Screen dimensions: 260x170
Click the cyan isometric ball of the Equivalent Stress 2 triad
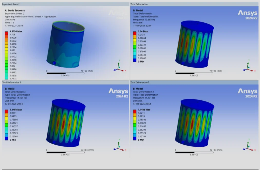pyautogui.click(x=119, y=67)
